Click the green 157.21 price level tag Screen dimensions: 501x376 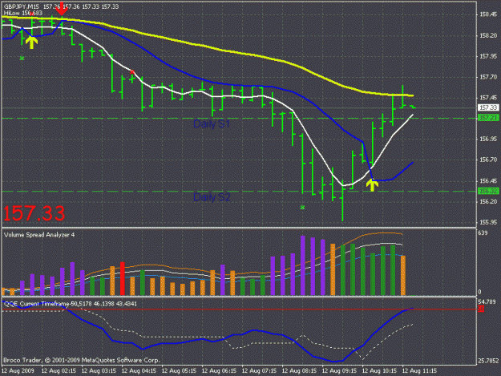488,118
